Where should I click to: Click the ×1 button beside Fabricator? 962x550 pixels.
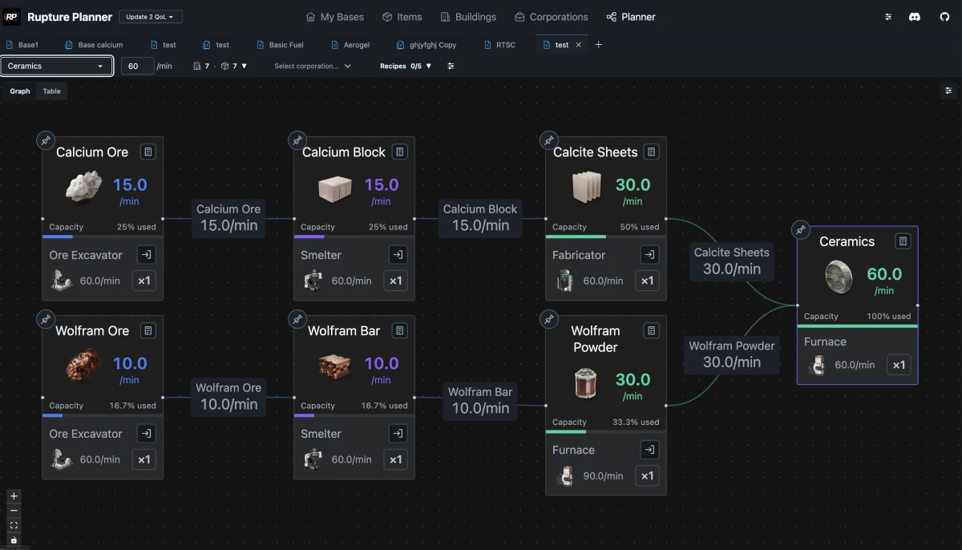pyautogui.click(x=648, y=281)
